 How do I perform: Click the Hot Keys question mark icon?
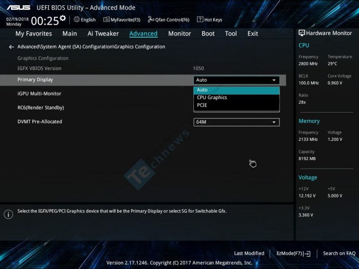click(200, 19)
